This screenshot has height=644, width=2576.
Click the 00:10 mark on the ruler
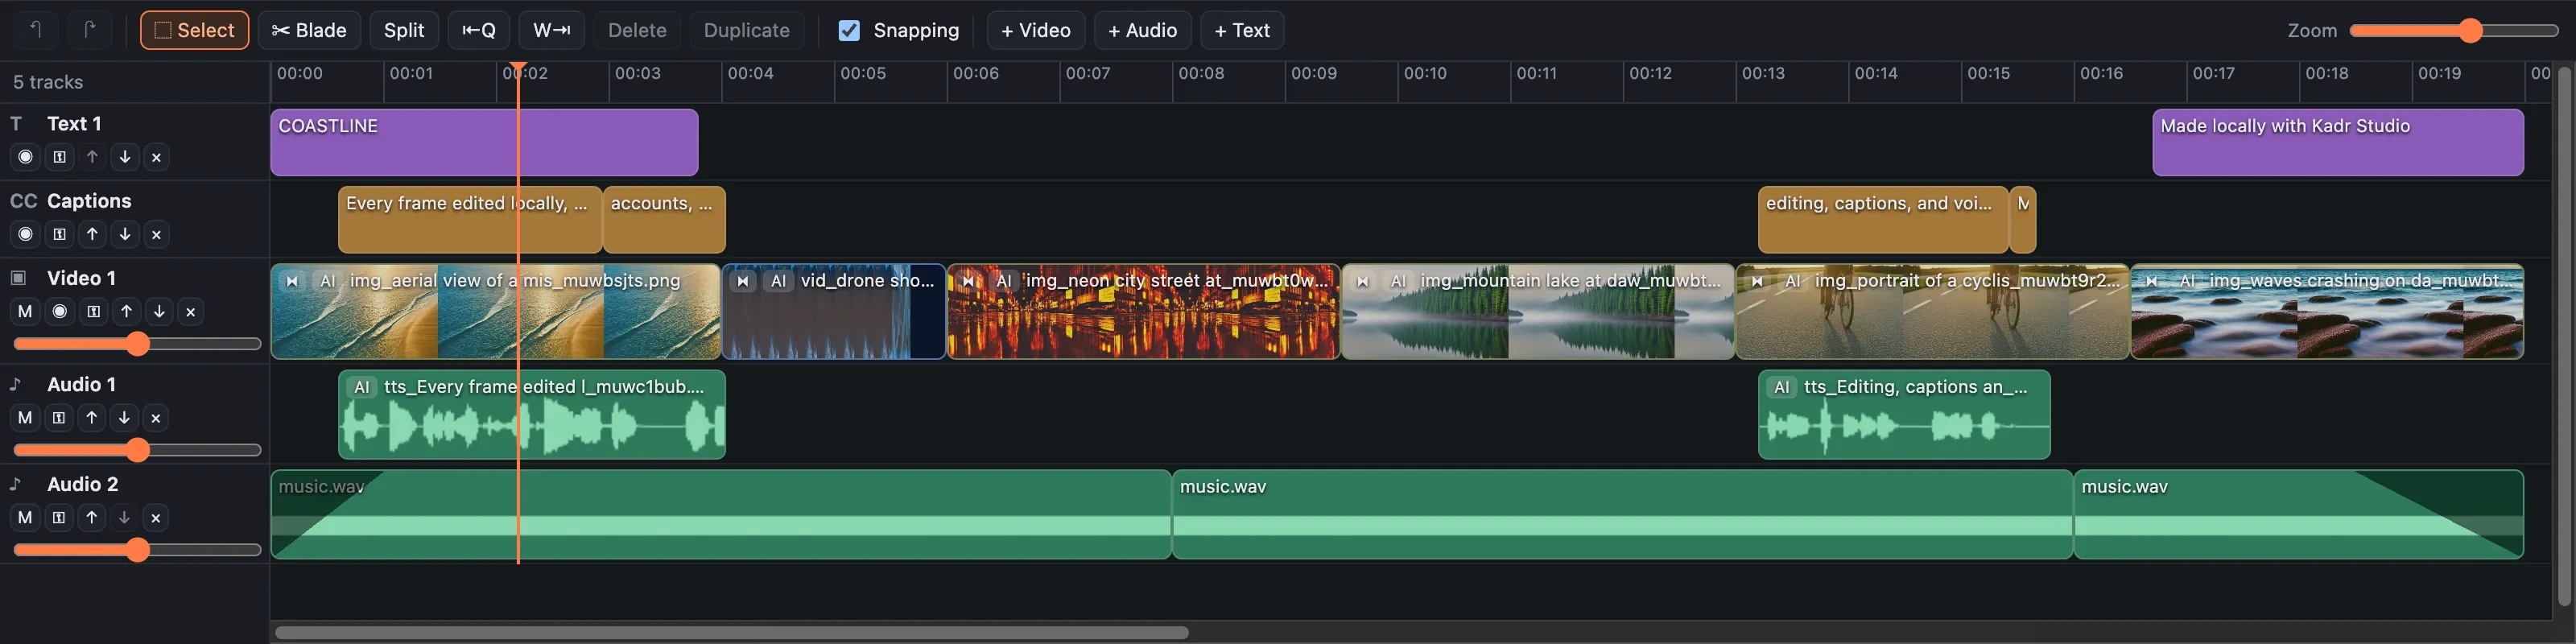coord(1424,73)
